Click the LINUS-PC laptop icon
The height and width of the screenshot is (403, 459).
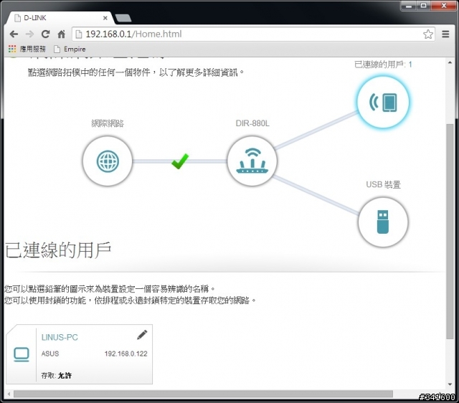click(x=22, y=354)
